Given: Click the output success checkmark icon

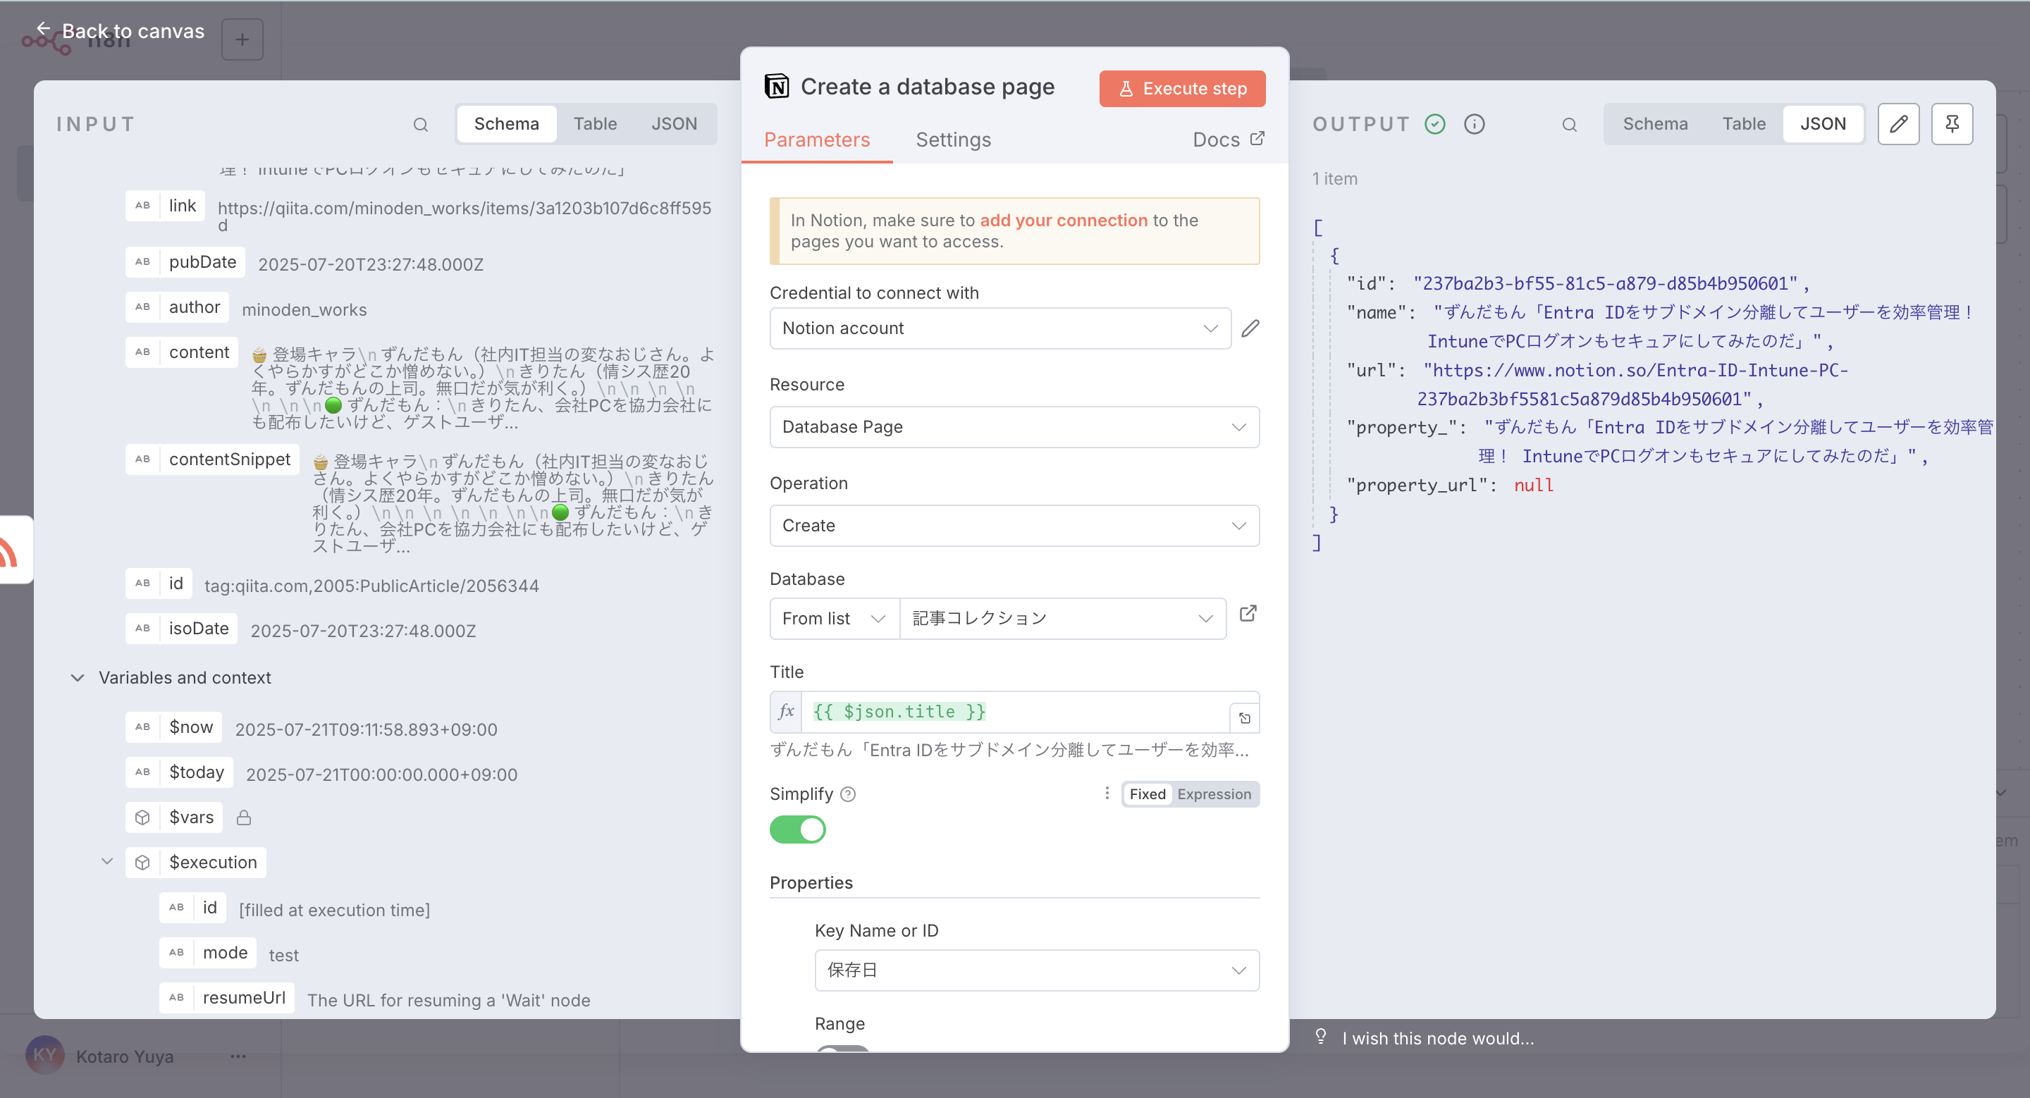Looking at the screenshot, I should pos(1435,125).
